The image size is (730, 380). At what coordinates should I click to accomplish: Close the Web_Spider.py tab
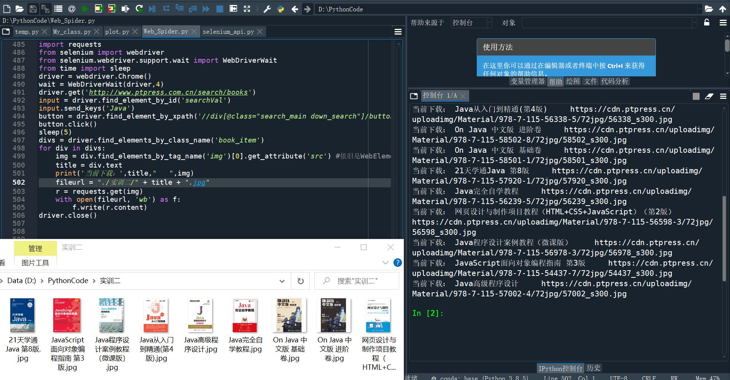click(194, 32)
